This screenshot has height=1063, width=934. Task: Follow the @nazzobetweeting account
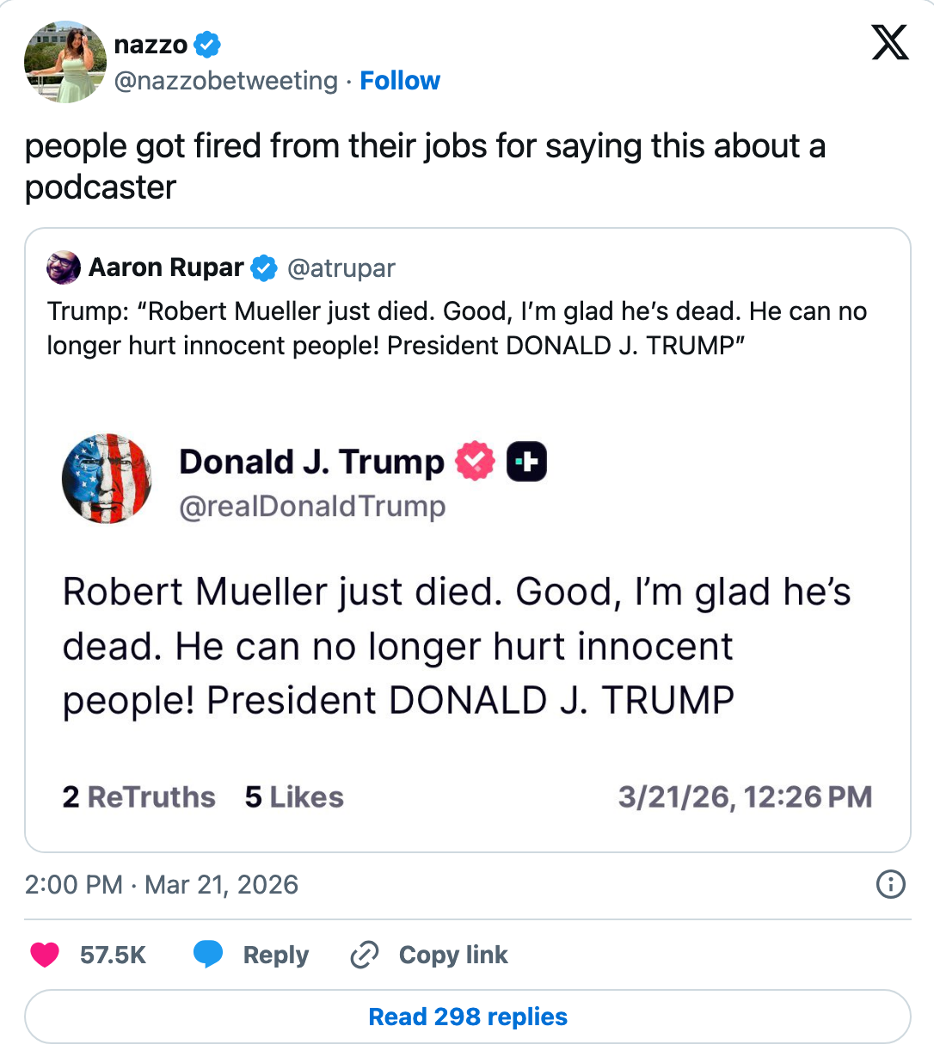[400, 81]
